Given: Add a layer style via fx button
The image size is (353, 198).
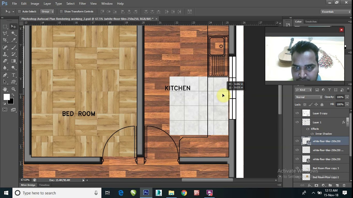Looking at the screenshot, I should coord(309,185).
